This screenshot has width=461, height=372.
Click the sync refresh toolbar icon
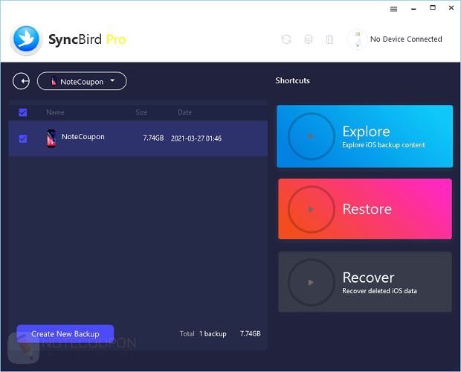286,39
